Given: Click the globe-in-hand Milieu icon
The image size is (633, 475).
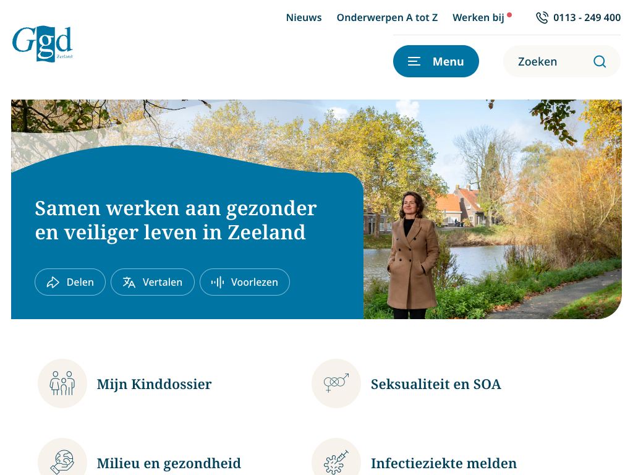Looking at the screenshot, I should (62, 462).
